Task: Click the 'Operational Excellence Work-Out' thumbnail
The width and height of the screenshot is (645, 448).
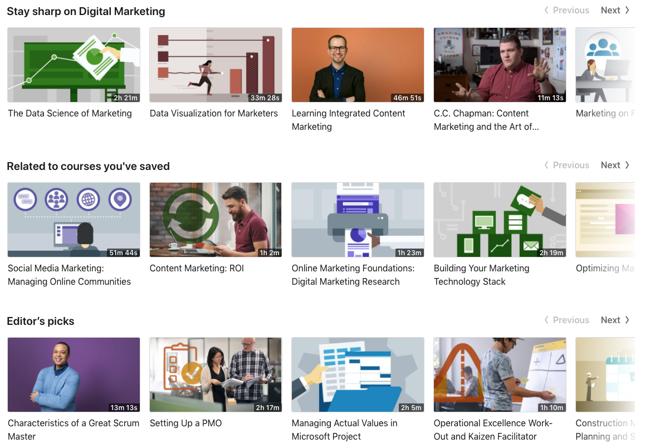Action: pos(500,374)
